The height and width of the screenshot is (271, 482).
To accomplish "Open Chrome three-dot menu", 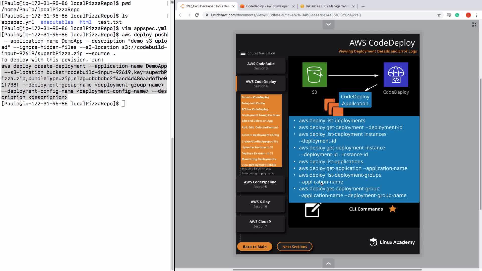I will (476, 15).
